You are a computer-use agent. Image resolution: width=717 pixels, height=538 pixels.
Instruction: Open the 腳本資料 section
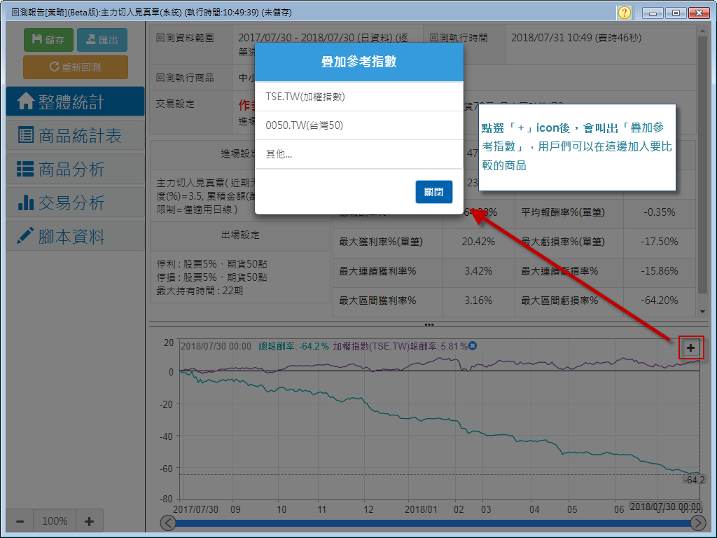[75, 237]
